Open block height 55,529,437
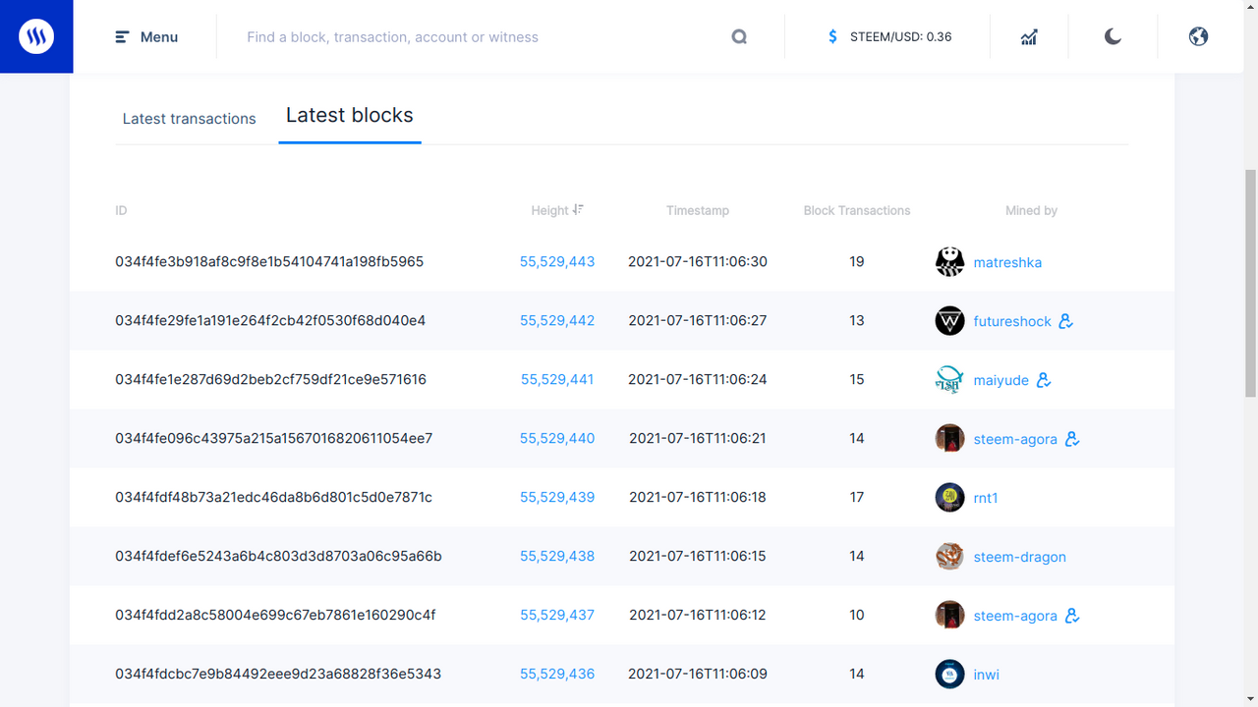Viewport: 1258px width, 707px height. coord(557,616)
